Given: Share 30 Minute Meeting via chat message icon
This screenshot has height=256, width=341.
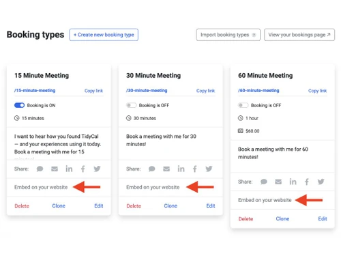Looking at the screenshot, I should click(x=152, y=169).
